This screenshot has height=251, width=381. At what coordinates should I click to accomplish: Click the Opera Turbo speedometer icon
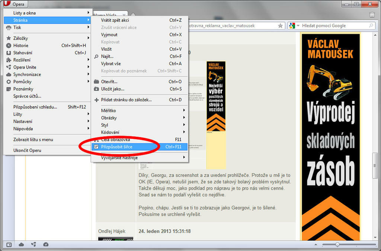46,245
